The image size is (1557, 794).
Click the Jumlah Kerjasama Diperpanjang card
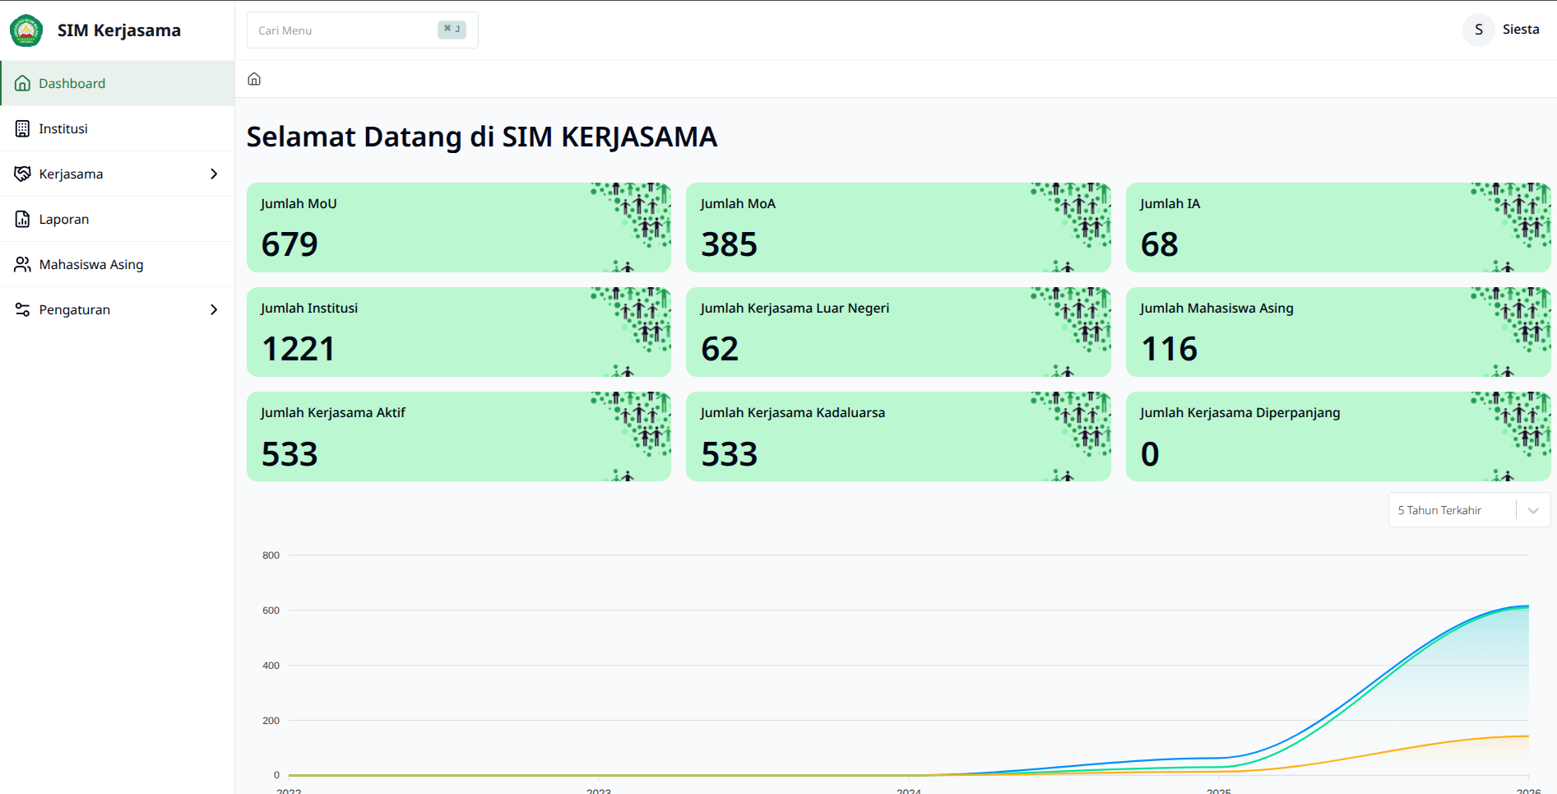pos(1338,436)
